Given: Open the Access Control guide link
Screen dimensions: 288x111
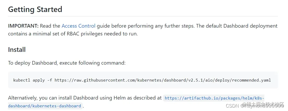Looking at the screenshot, I should [x=78, y=26].
